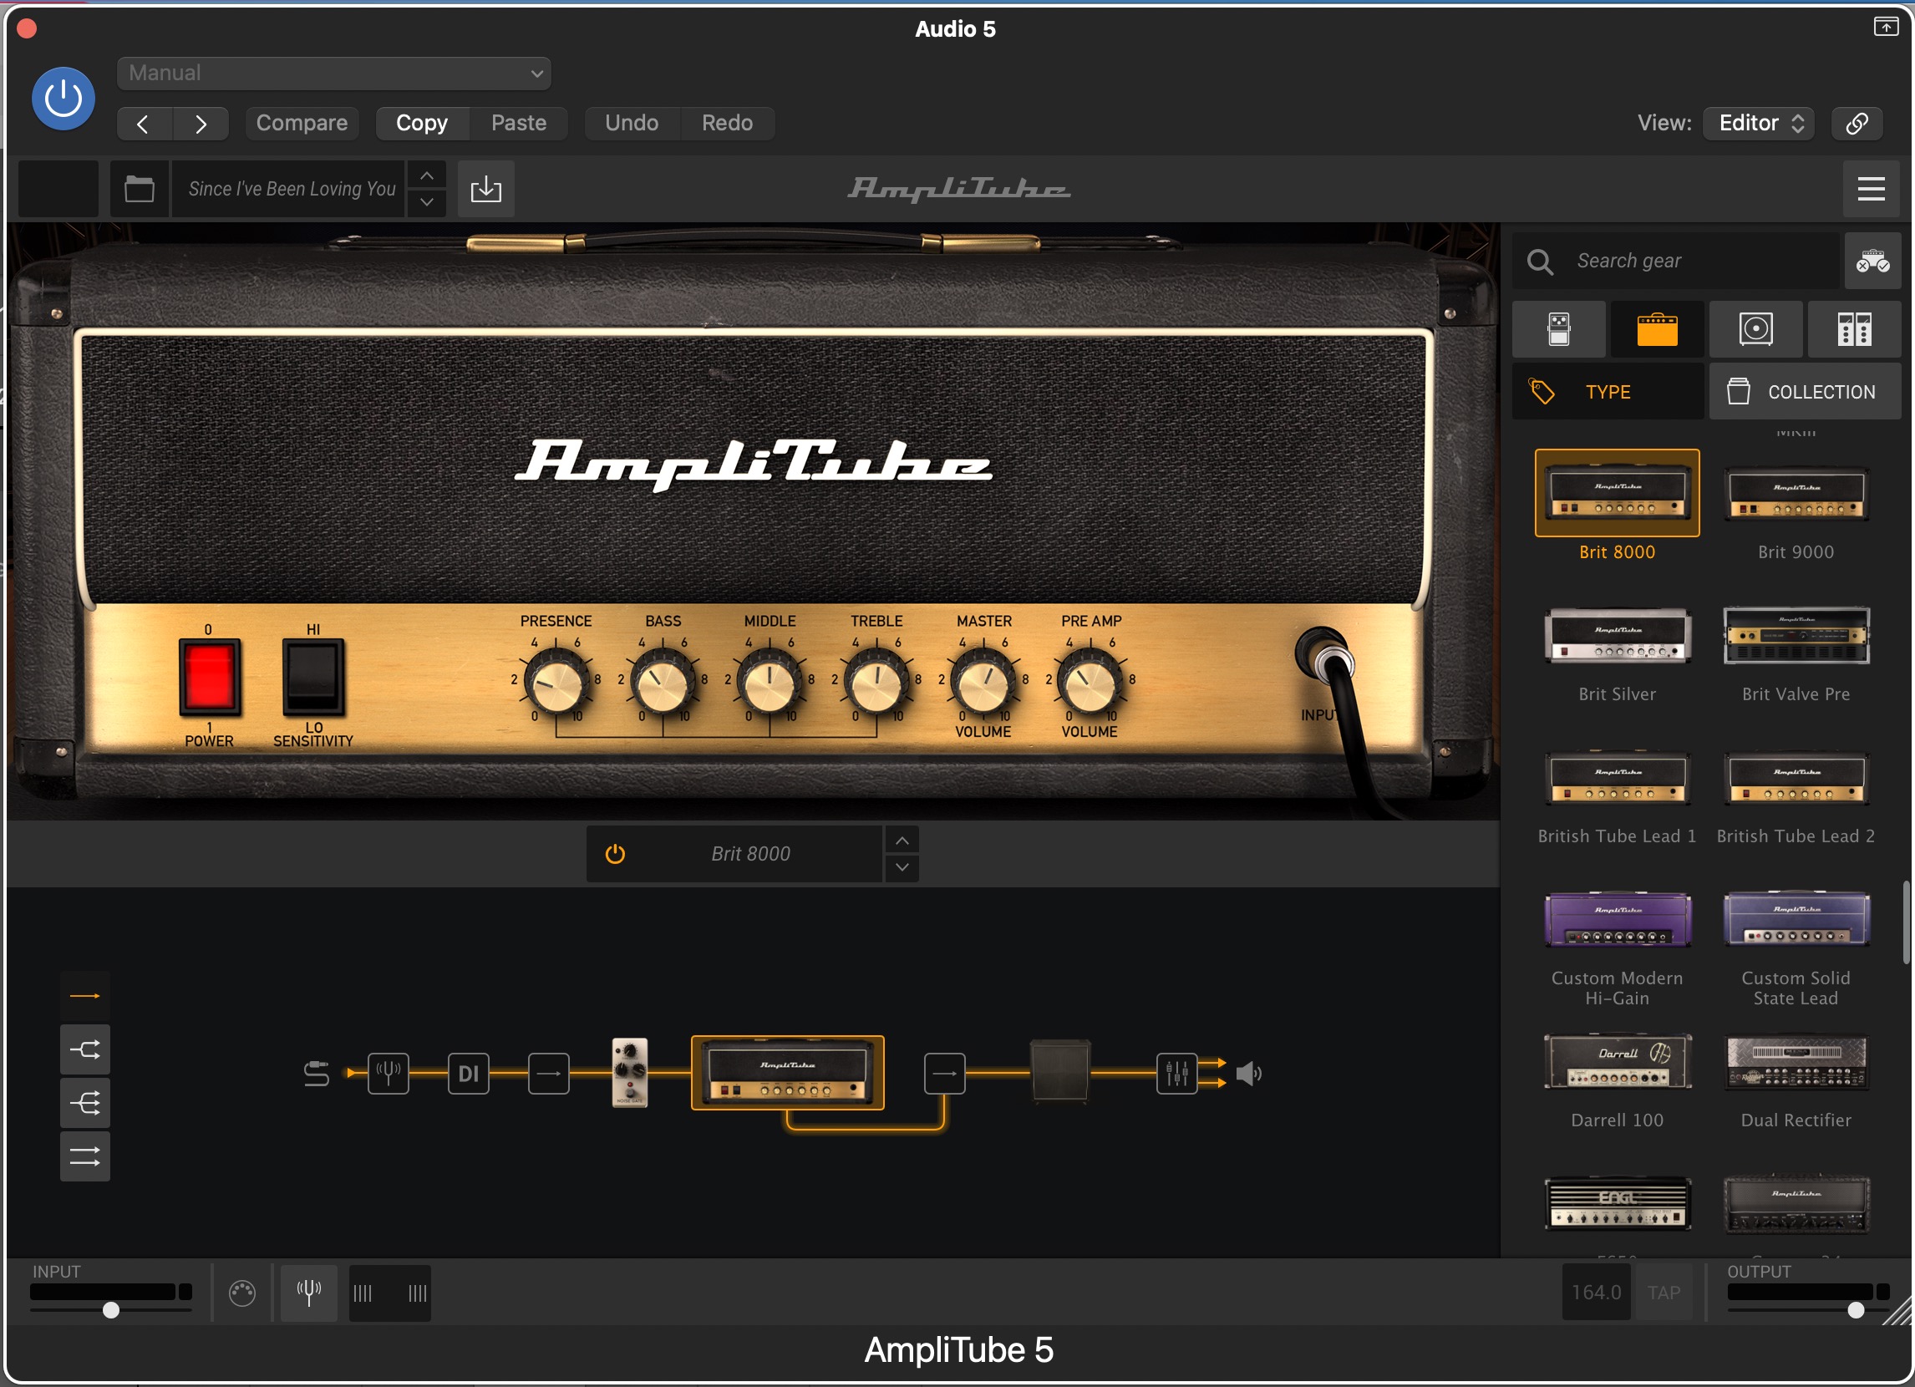Click the input S source icon in chain
The width and height of the screenshot is (1915, 1387).
(317, 1074)
